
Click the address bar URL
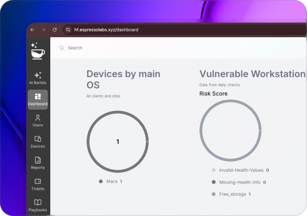106,30
